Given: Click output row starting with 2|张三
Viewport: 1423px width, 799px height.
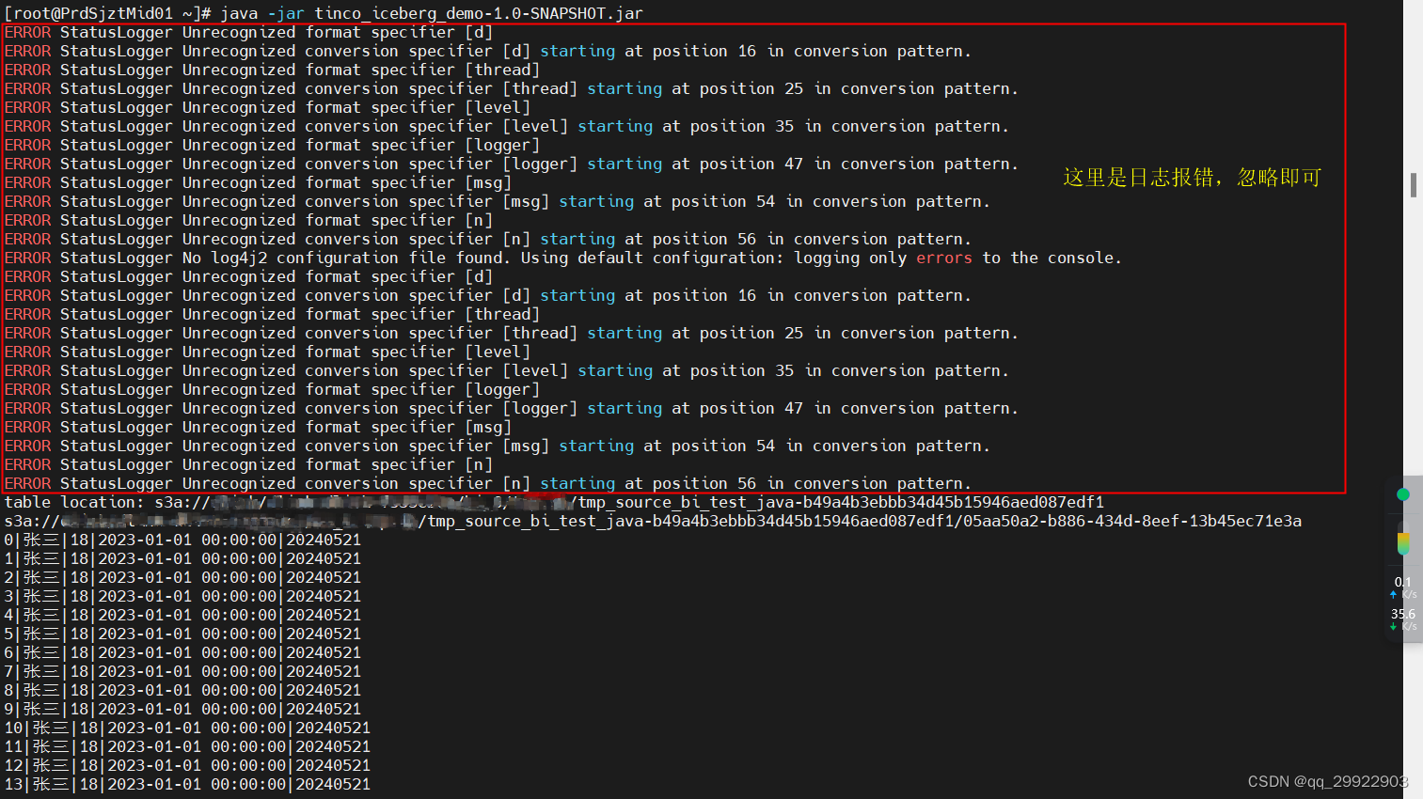Looking at the screenshot, I should tap(182, 577).
